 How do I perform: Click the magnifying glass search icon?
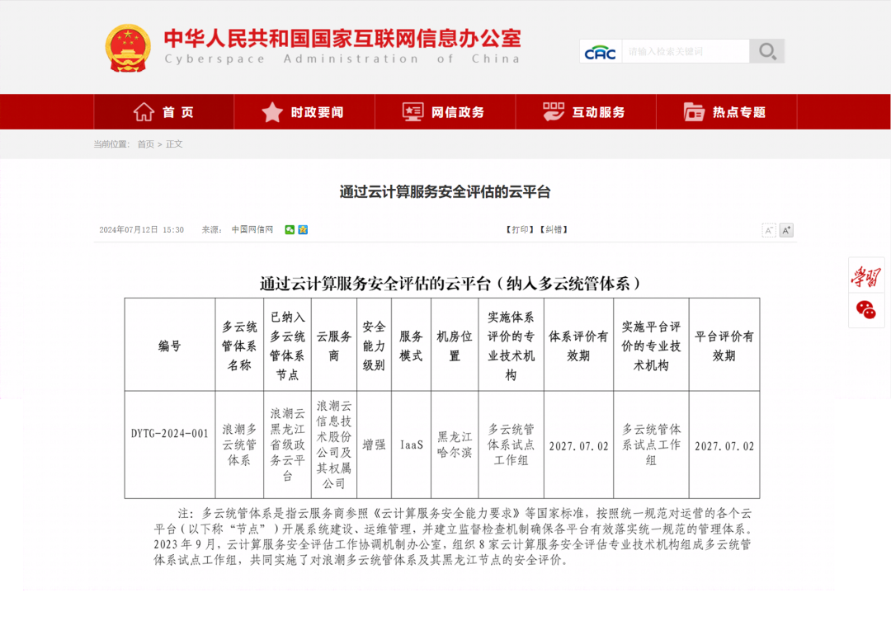click(x=766, y=50)
